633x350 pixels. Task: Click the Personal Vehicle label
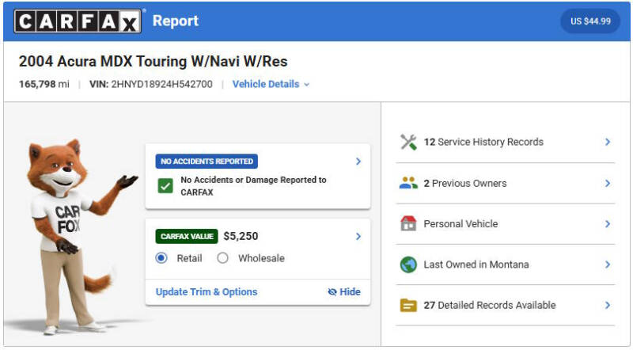[461, 223]
